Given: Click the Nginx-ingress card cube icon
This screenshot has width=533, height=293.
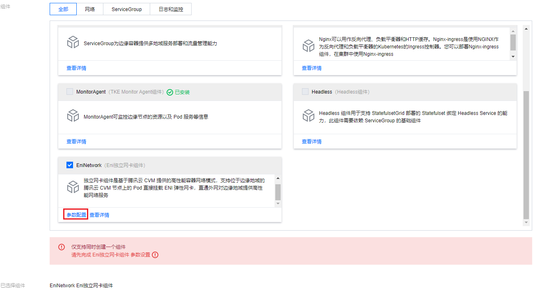Looking at the screenshot, I should tap(309, 46).
